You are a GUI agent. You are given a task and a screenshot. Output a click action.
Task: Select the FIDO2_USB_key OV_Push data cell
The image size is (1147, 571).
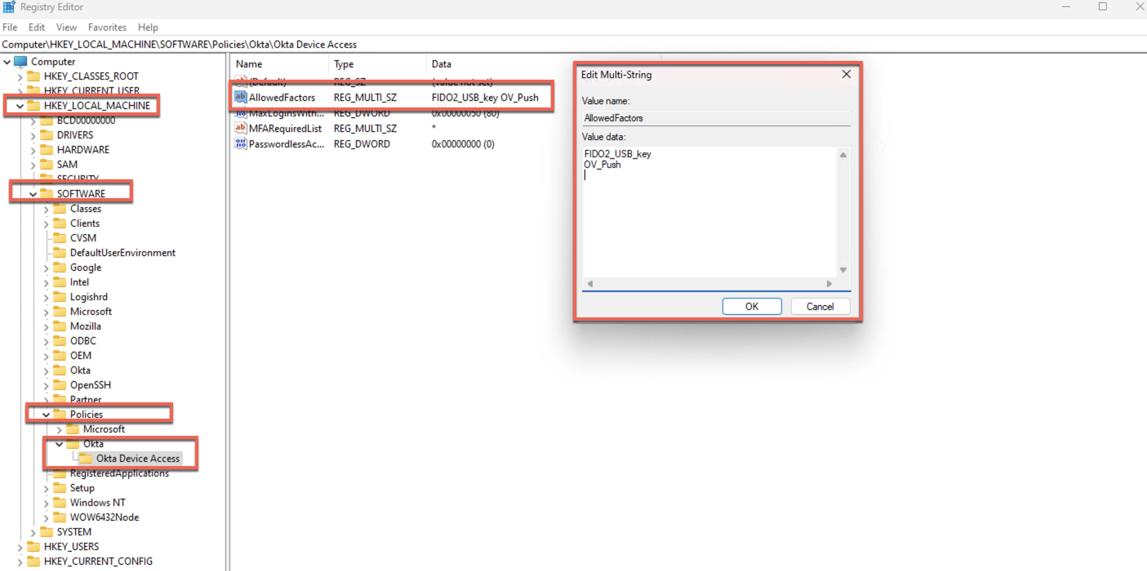point(485,97)
